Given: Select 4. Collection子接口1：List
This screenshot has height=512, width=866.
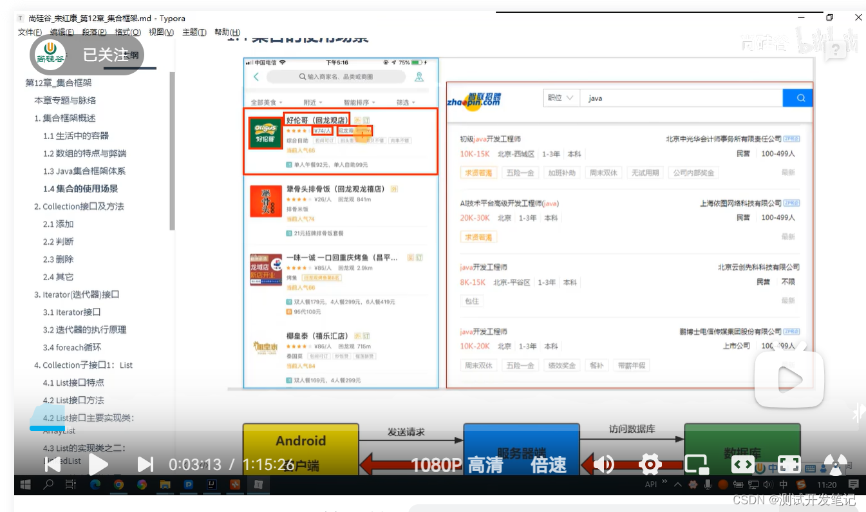Looking at the screenshot, I should click(83, 365).
